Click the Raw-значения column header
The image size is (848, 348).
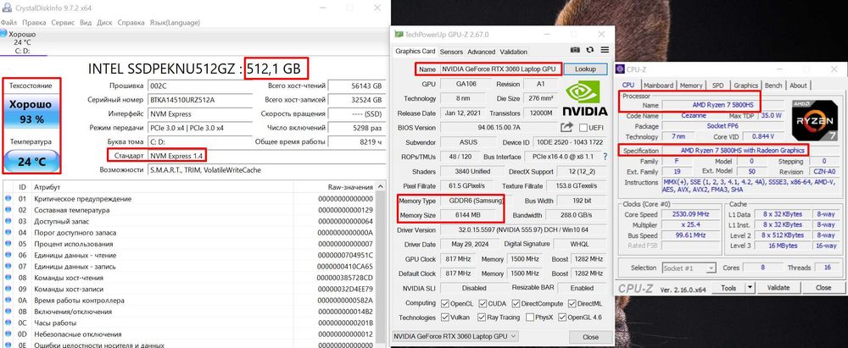tap(350, 187)
